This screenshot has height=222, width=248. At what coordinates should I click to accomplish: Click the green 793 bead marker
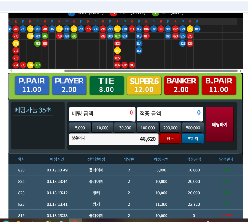74,36
